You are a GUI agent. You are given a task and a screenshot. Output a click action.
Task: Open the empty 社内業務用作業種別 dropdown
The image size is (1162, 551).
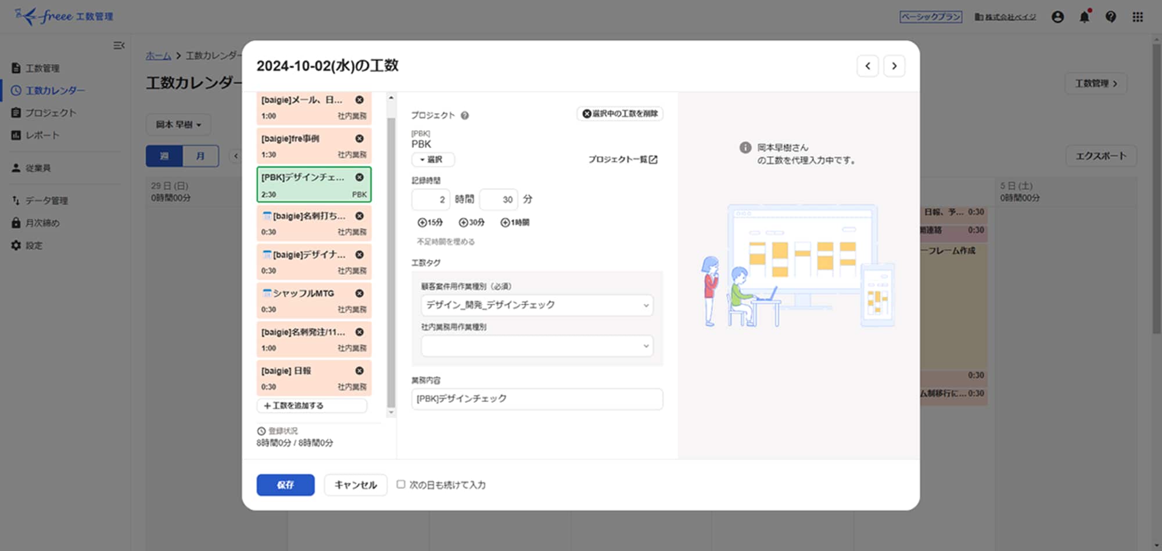tap(536, 346)
